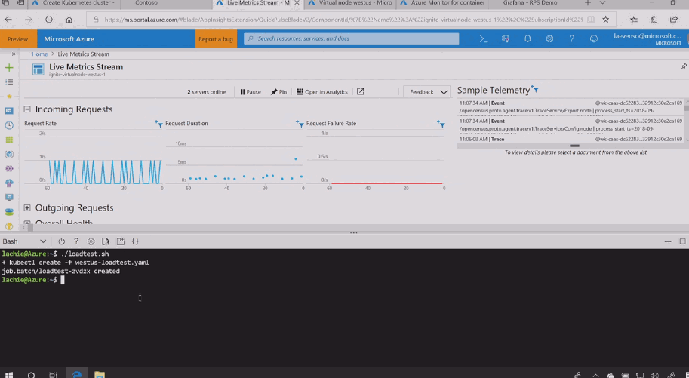689x378 pixels.
Task: Select the 11:06:08 AM Trace entry
Action: coord(571,139)
